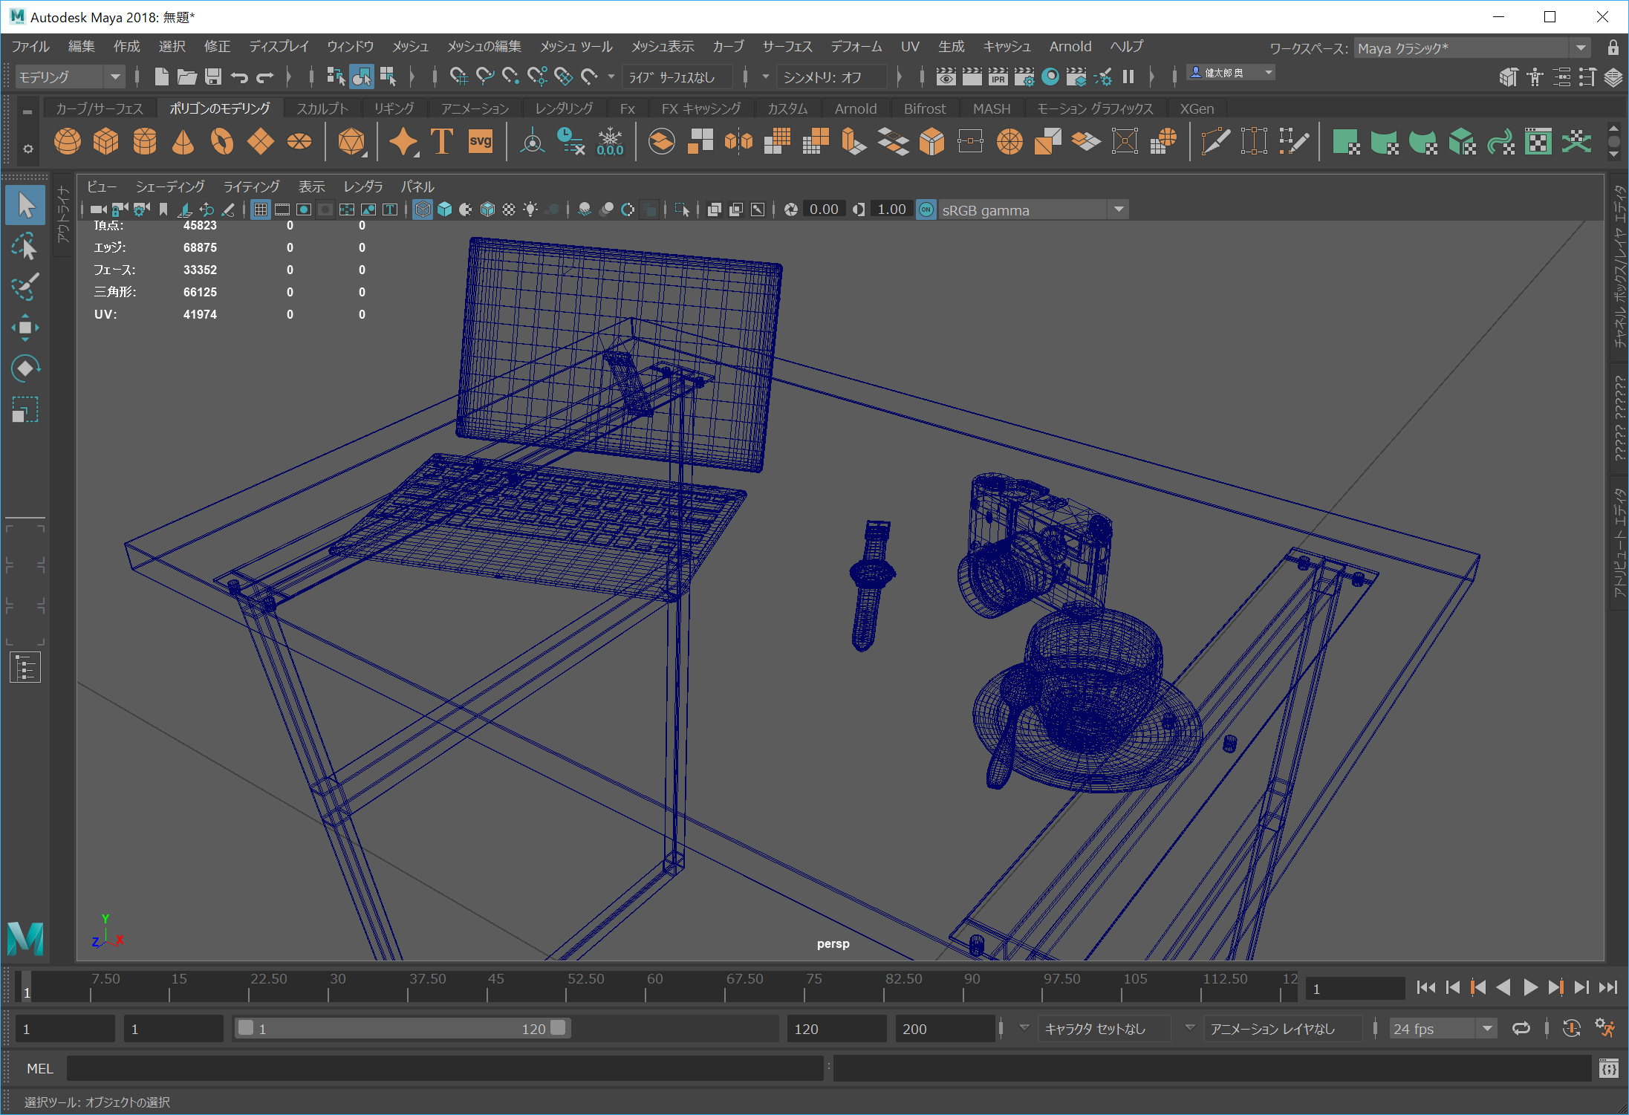Activate the Rotate tool in the toolbox
Viewport: 1629px width, 1115px height.
(x=25, y=368)
